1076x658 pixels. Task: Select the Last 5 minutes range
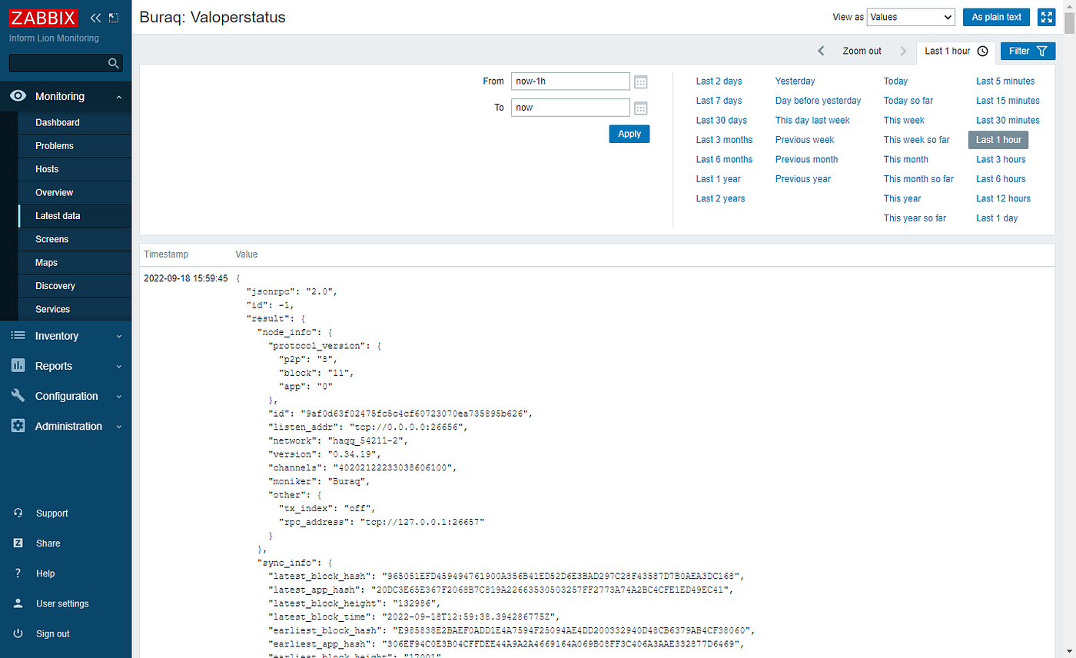pos(1005,81)
